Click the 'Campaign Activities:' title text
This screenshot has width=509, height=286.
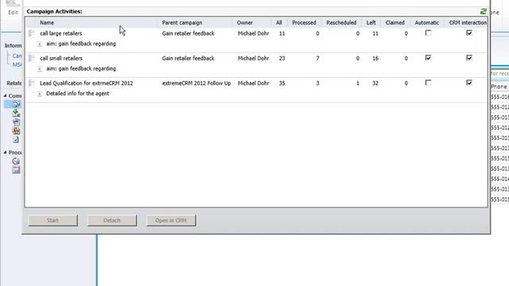[54, 11]
